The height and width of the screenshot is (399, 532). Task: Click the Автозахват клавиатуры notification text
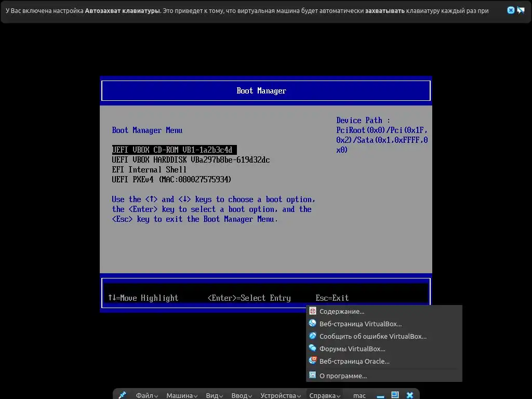(x=122, y=10)
